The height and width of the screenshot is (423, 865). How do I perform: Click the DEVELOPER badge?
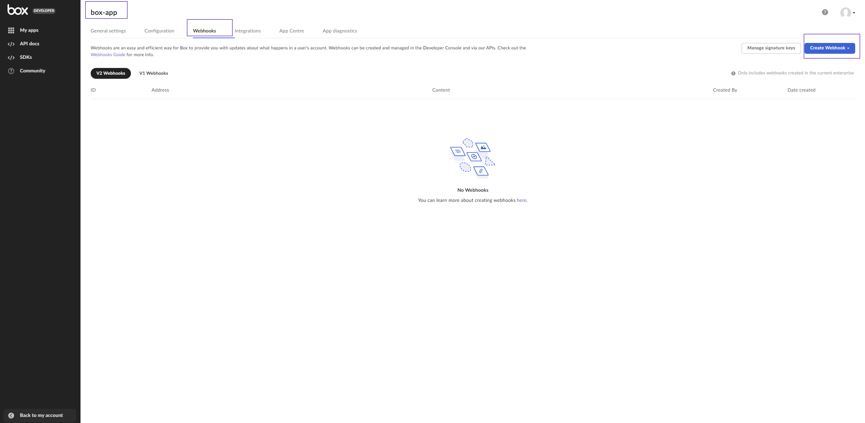coord(44,11)
